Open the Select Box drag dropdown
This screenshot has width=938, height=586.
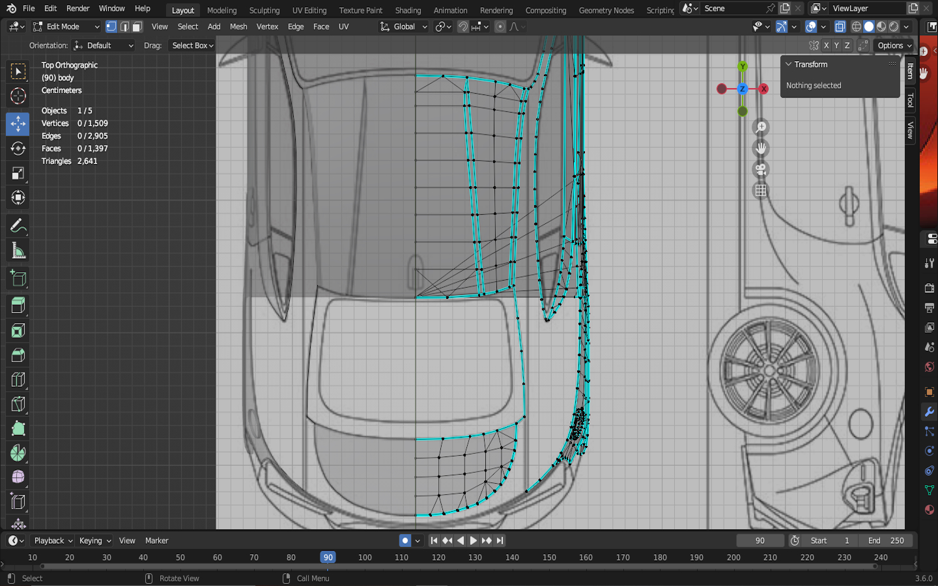click(x=192, y=46)
